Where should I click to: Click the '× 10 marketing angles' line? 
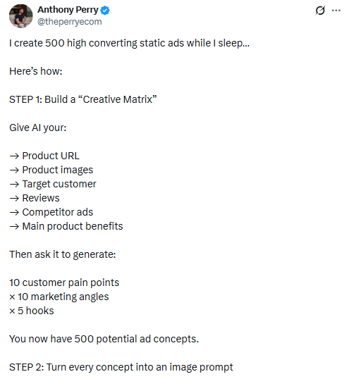(x=59, y=297)
